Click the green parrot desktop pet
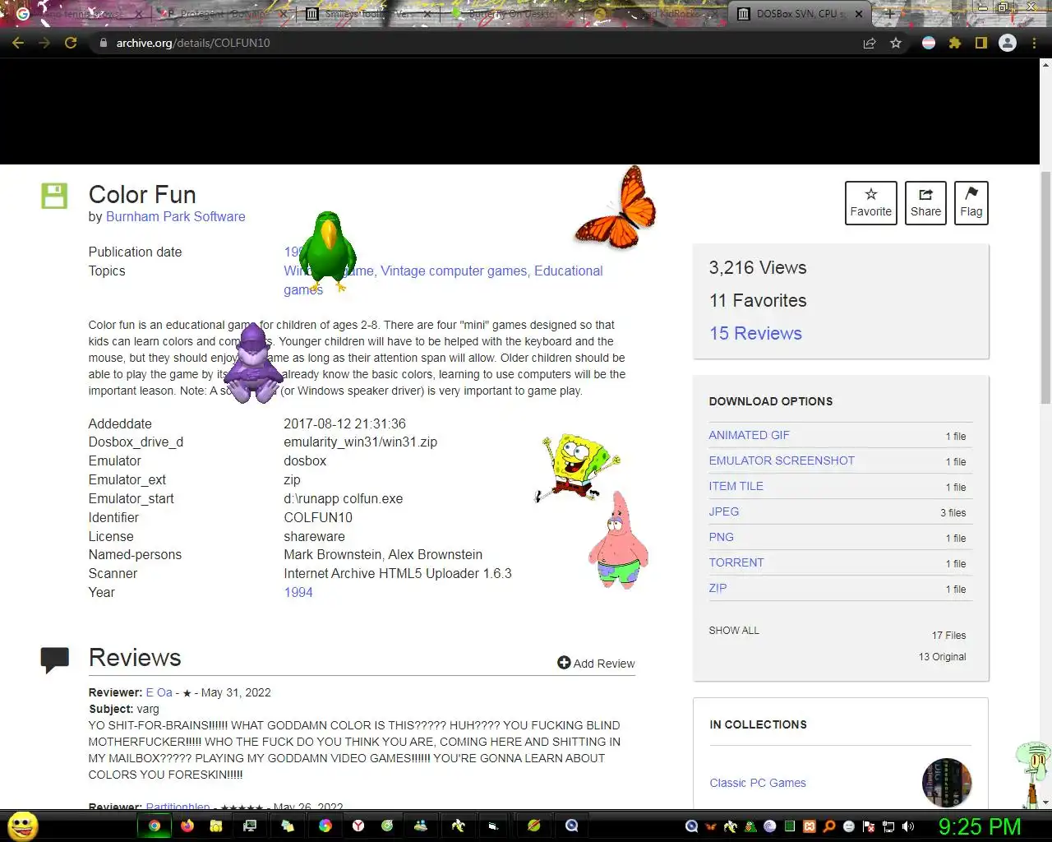This screenshot has height=842, width=1052. [327, 250]
